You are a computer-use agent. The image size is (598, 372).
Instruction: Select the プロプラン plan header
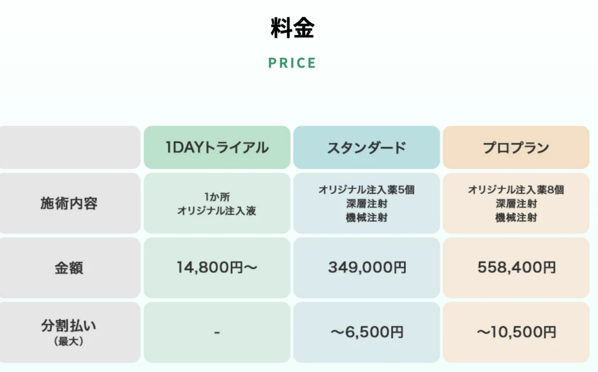pos(516,148)
